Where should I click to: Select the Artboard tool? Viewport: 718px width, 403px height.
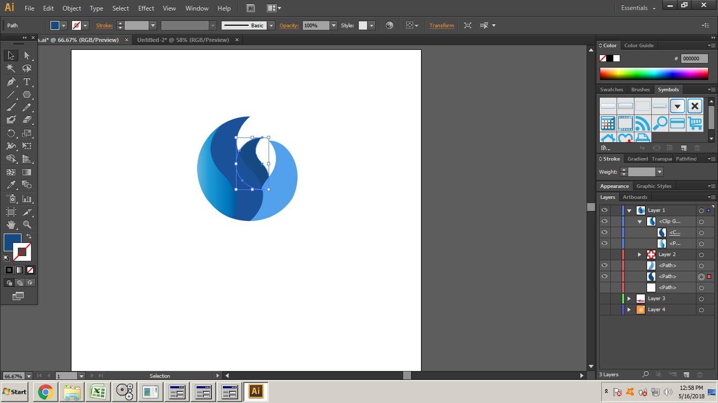[x=11, y=212]
